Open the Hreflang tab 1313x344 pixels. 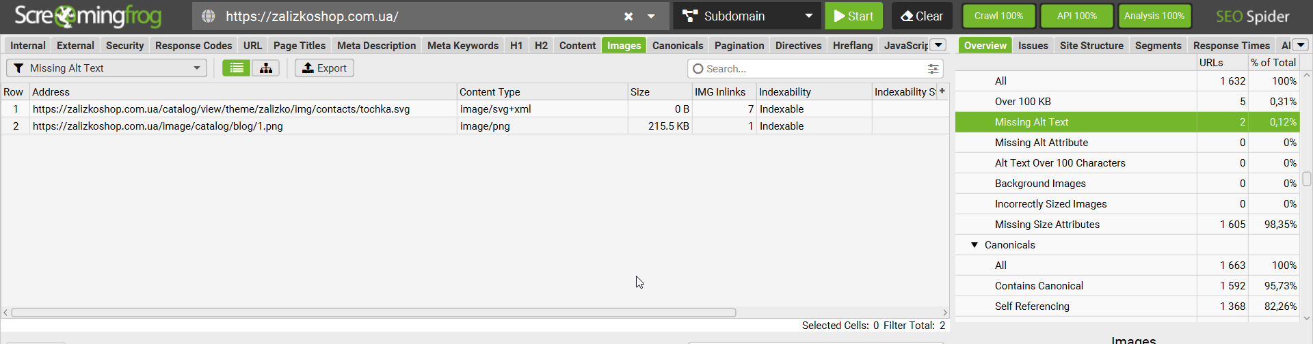click(853, 45)
